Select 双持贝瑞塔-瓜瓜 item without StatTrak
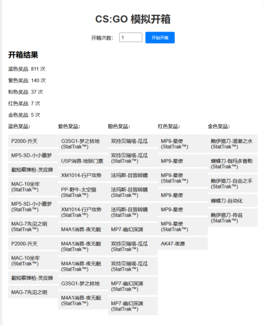 point(133,141)
